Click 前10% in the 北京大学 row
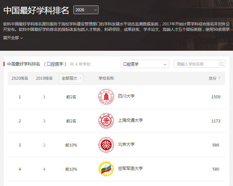The height and width of the screenshot is (186, 233). pos(71,145)
